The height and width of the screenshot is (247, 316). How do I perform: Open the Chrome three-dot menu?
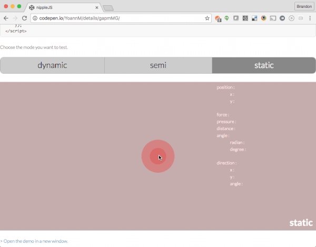tap(310, 18)
